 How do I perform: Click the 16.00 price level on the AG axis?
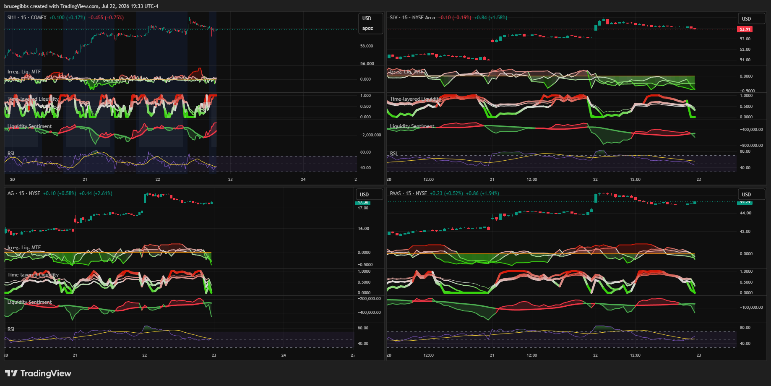(x=363, y=229)
